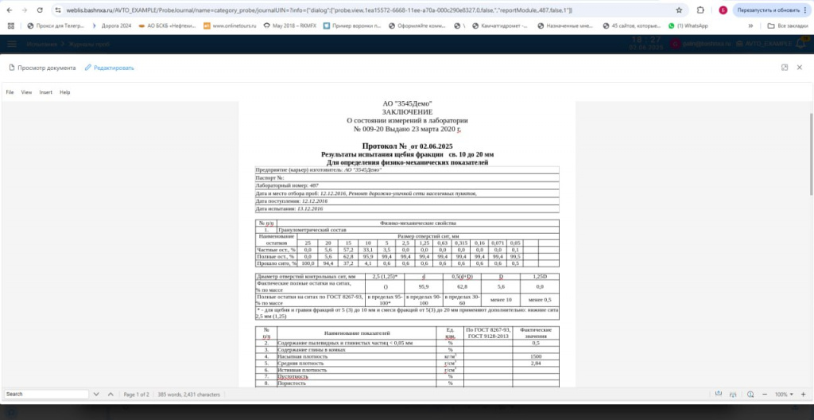Image resolution: width=814 pixels, height=420 pixels.
Task: Go back with the browser back arrow
Action: [9, 10]
